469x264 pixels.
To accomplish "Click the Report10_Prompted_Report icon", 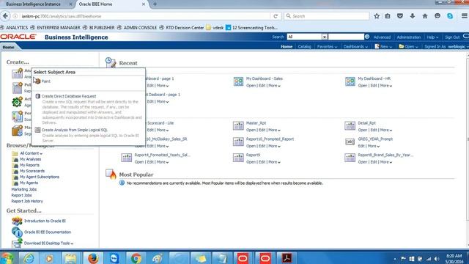I will coord(238,142).
